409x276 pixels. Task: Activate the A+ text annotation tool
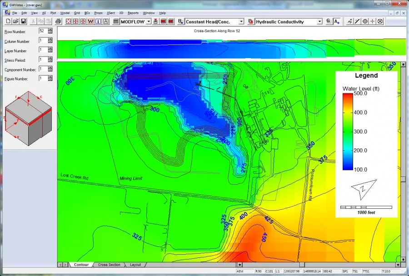[x=337, y=21]
